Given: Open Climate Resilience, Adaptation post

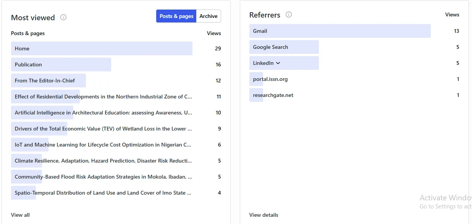Looking at the screenshot, I should [x=116, y=161].
